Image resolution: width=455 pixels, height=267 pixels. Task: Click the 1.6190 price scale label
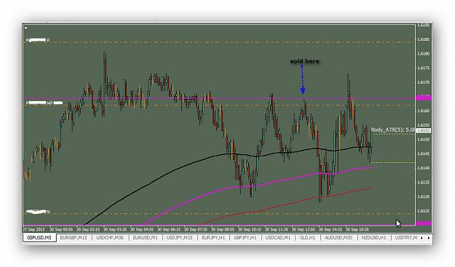coord(424,25)
